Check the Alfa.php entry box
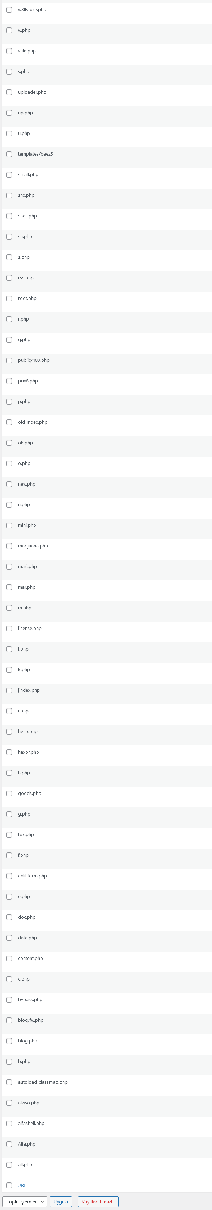Screen dimensions: 212x1210 click(9, 1144)
